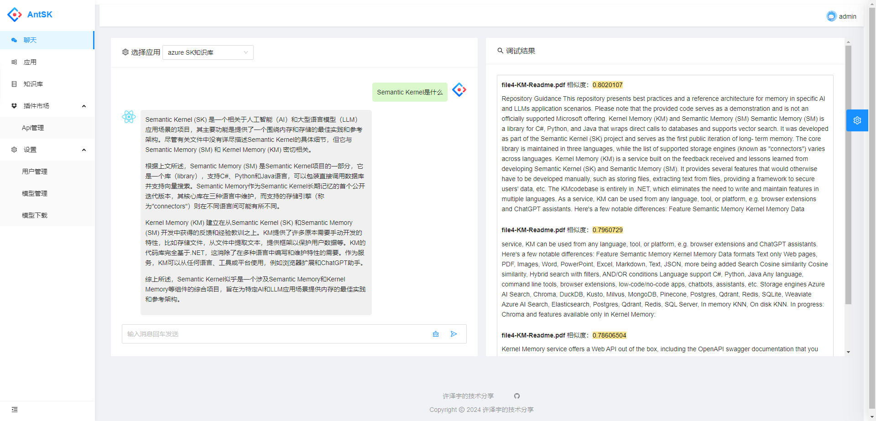Open 模型下载 submenu item

[47, 215]
